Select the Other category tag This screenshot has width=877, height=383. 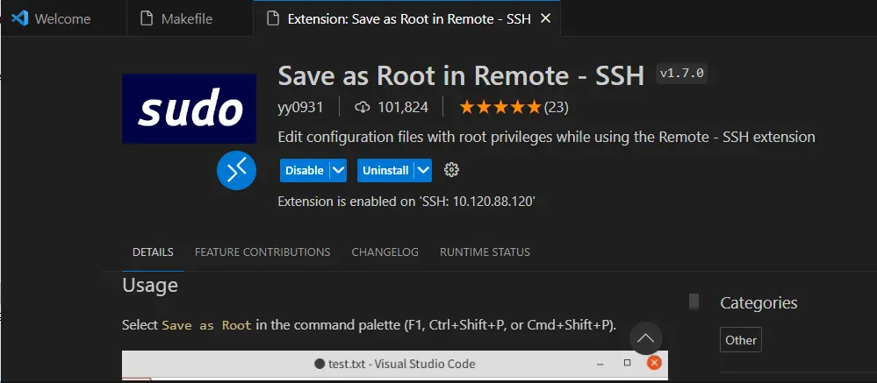[741, 339]
